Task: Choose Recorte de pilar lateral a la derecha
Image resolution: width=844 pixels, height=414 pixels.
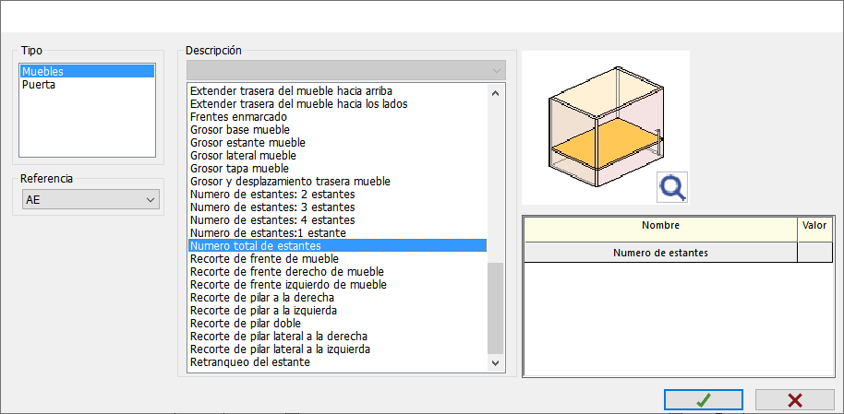Action: 337,336
